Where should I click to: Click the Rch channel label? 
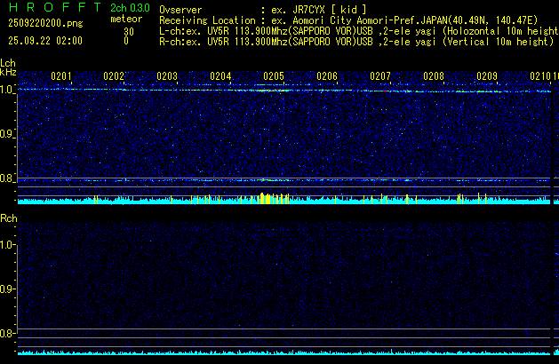point(9,218)
